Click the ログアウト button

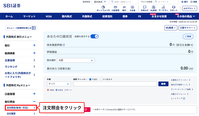coord(189,8)
